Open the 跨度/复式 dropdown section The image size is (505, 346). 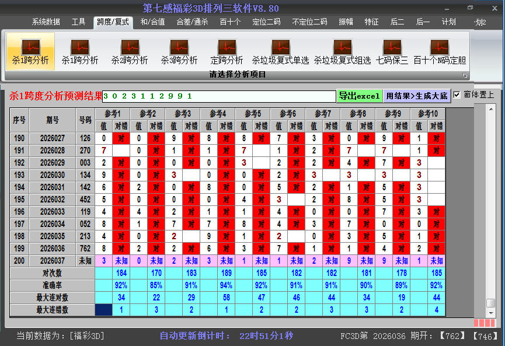tap(112, 22)
